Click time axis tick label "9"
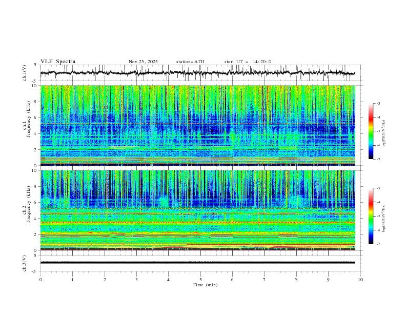This screenshot has height=314, width=406. (328, 280)
